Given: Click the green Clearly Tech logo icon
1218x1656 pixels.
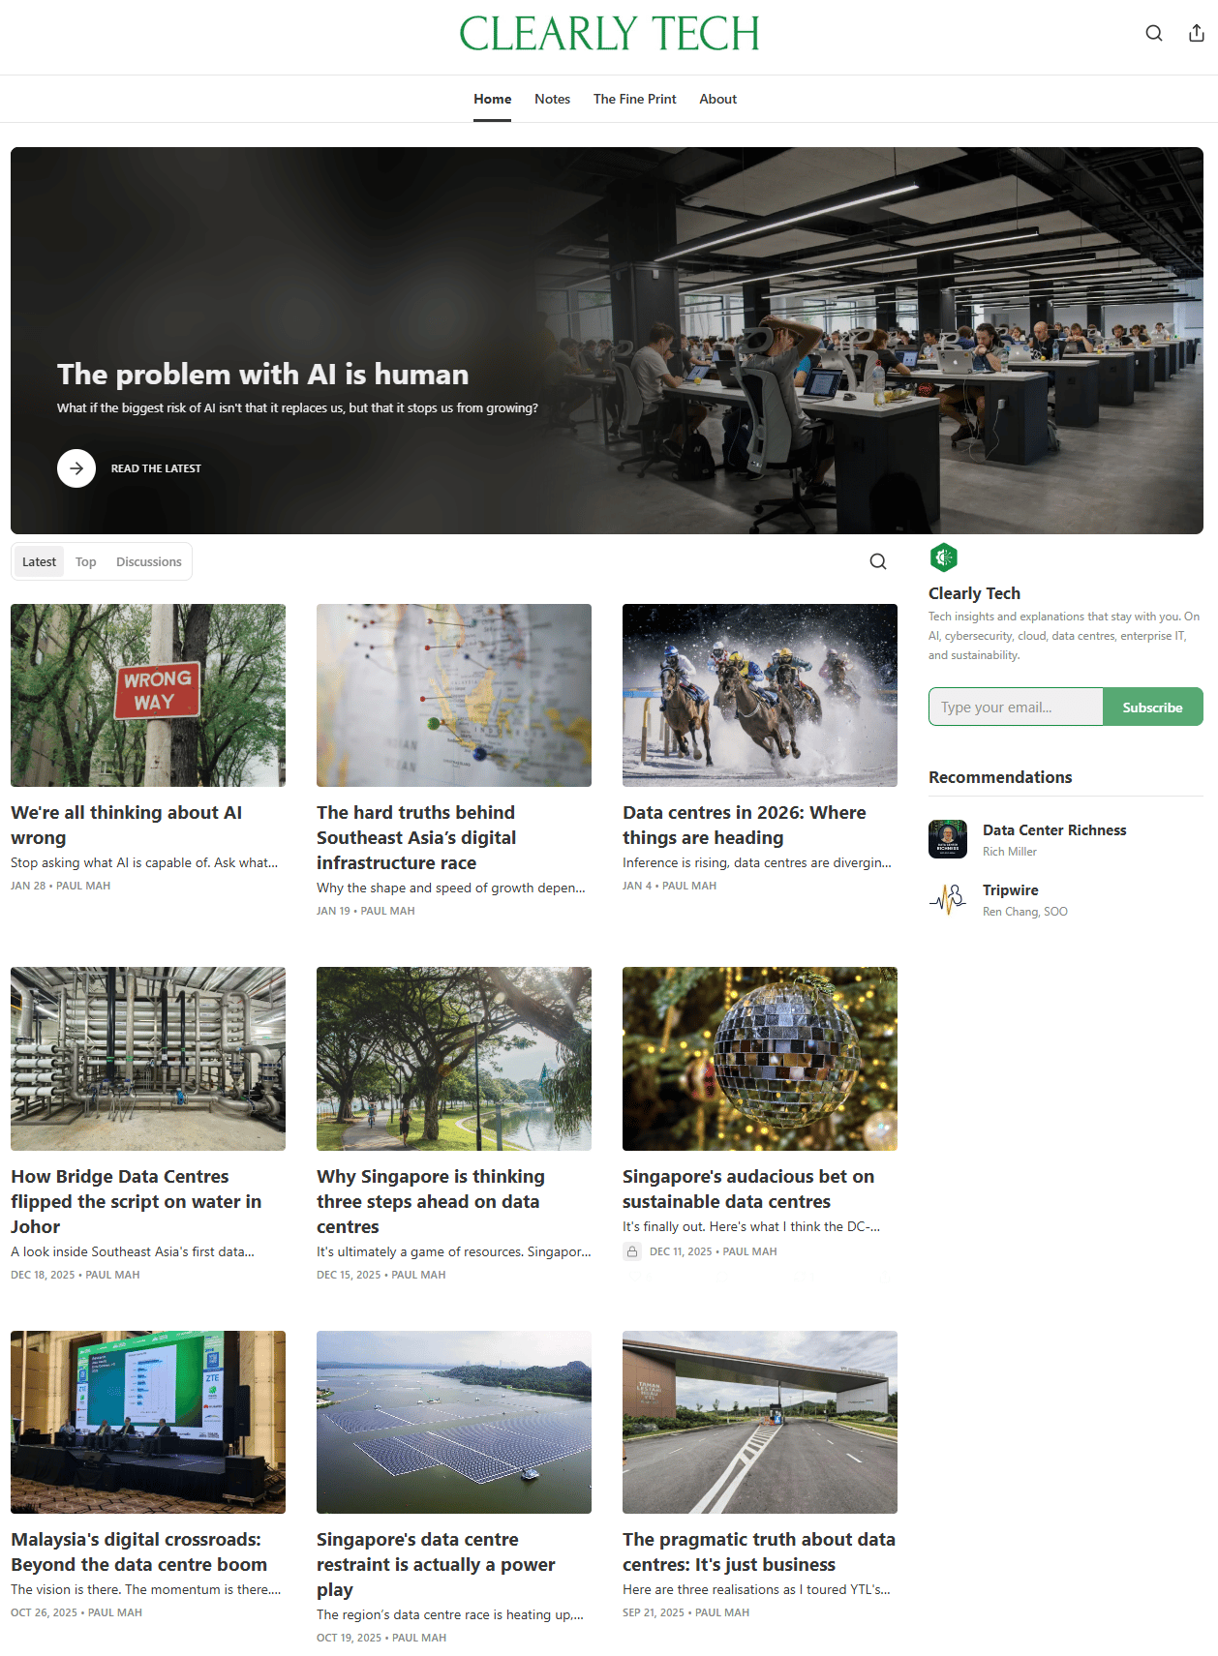Looking at the screenshot, I should [943, 557].
